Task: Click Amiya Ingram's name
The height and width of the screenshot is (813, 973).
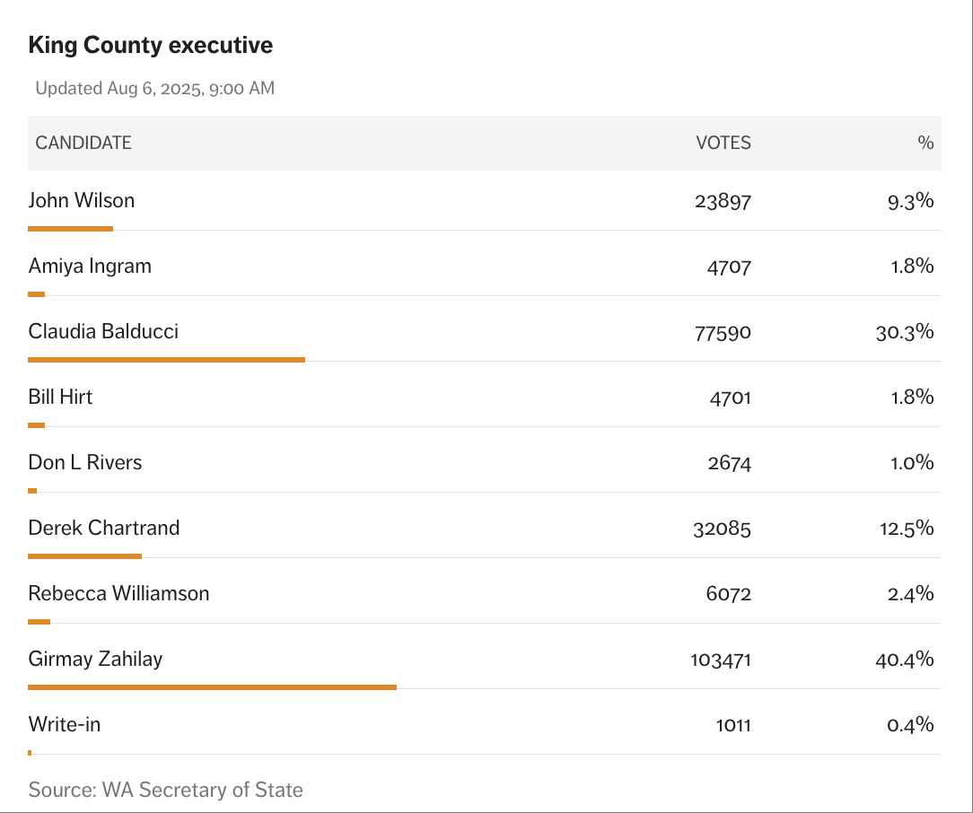Action: point(90,266)
